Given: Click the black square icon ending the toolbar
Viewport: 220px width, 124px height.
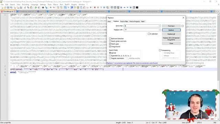Looking at the screenshot, I should 137,8.
